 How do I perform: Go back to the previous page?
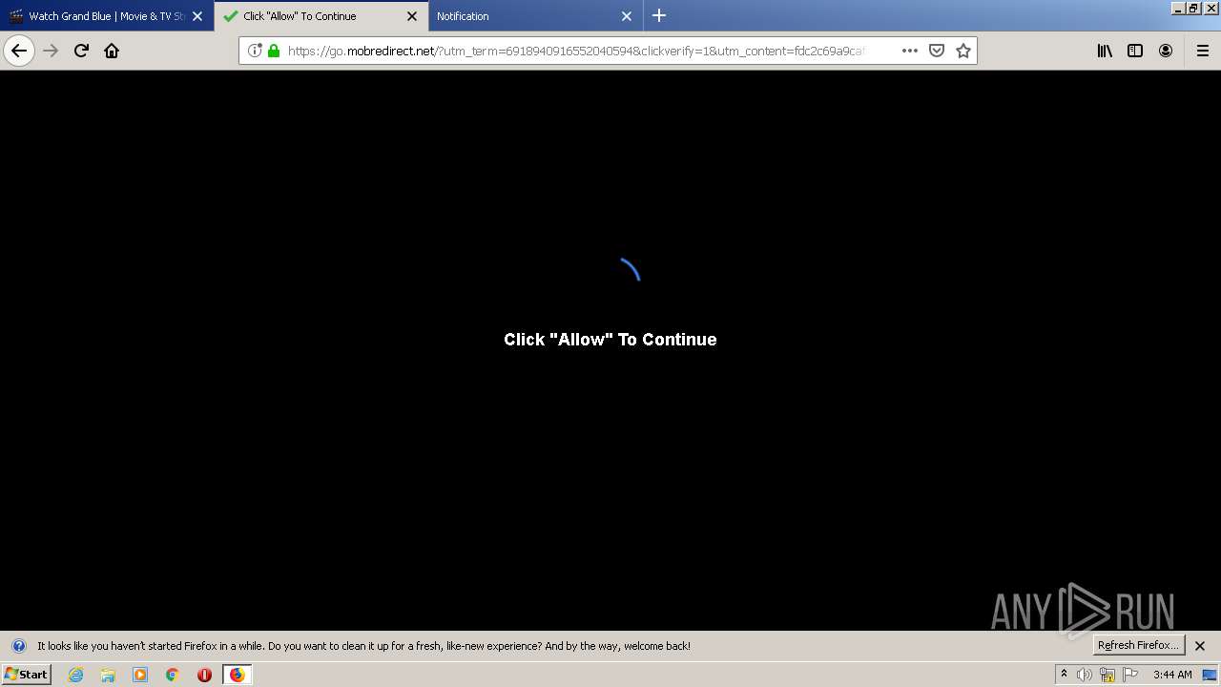click(x=19, y=51)
